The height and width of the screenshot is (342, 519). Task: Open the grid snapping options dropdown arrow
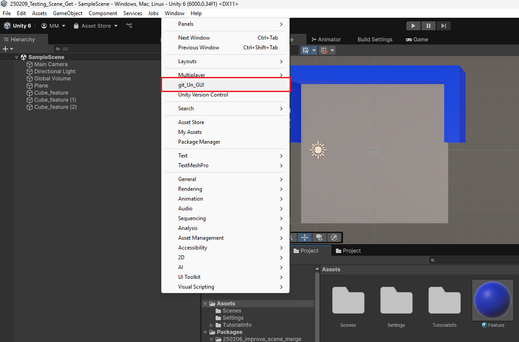pyautogui.click(x=332, y=50)
